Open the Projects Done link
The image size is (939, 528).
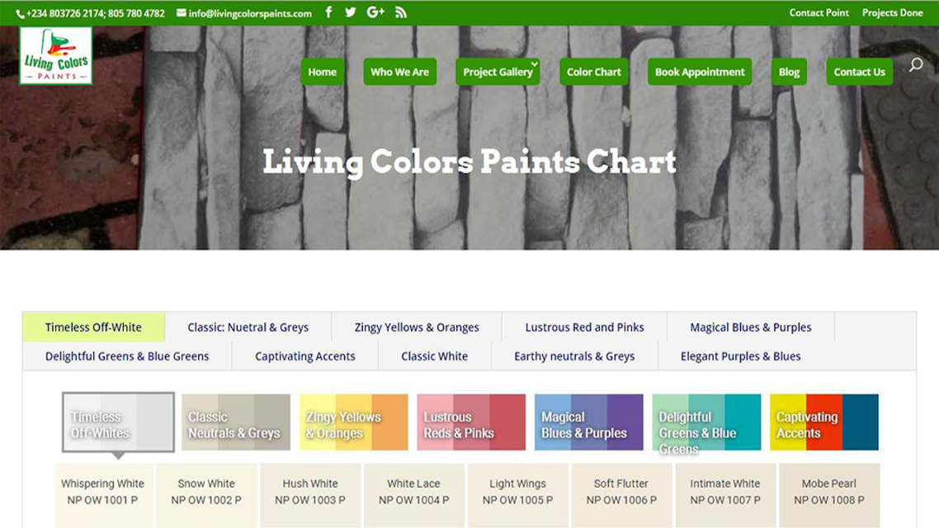[x=892, y=12]
